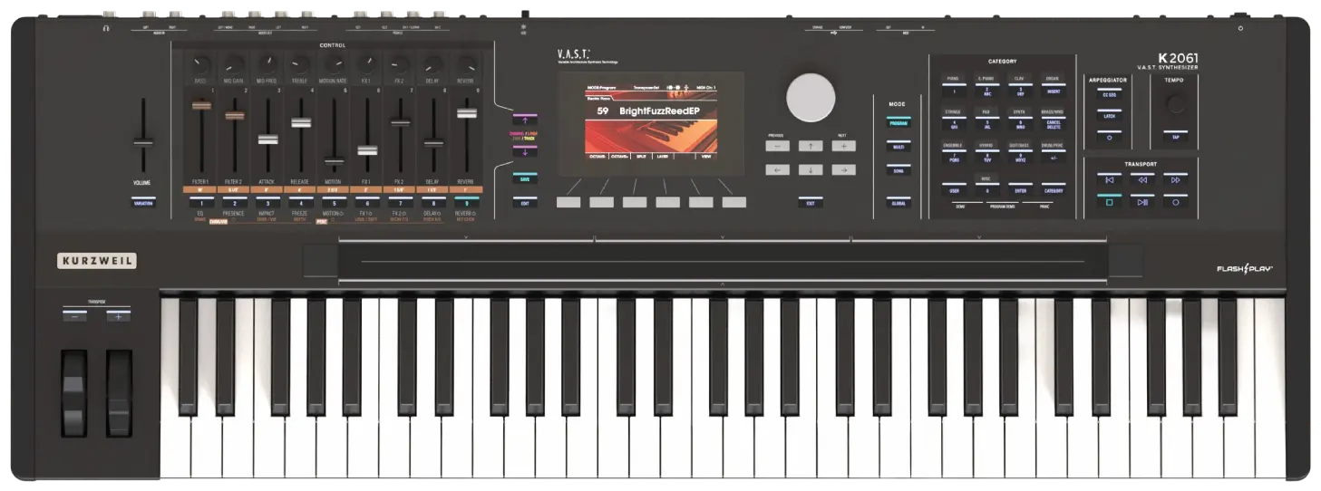Enable the Arpeggiator Latch button
The width and height of the screenshot is (1321, 491).
pos(1108,115)
